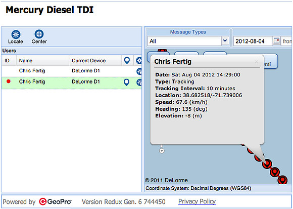Click the map pin icon in the selected Chris Fertig row
Screen dimensions: 293x209
pyautogui.click(x=126, y=82)
